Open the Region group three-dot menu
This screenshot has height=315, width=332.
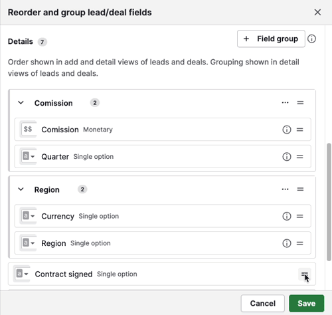pyautogui.click(x=285, y=189)
